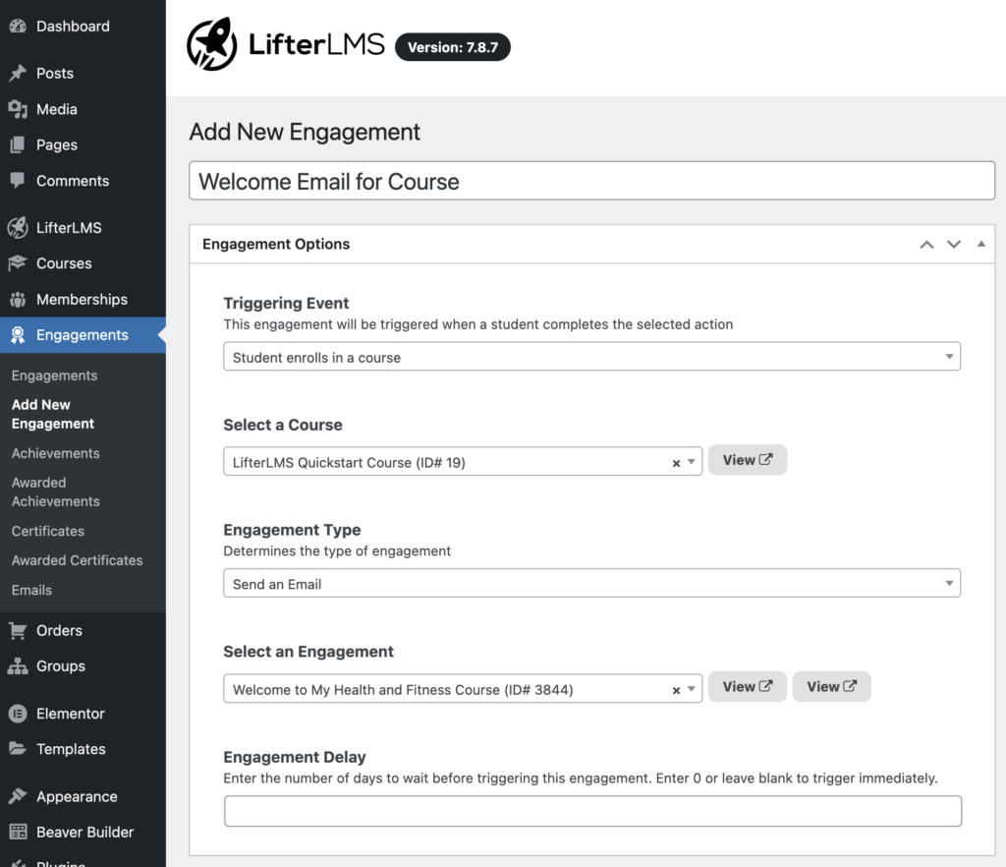Clear the selected engagement email with x

click(676, 690)
